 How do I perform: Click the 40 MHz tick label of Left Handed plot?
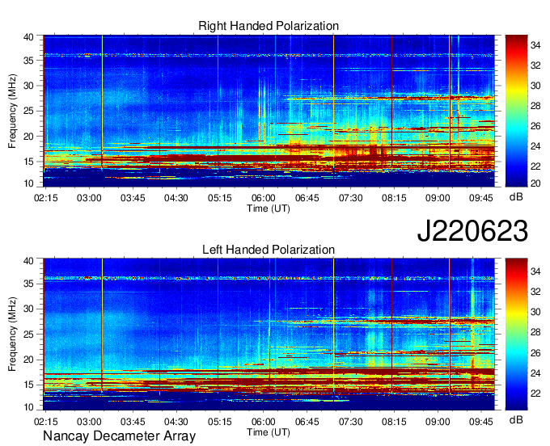point(29,260)
